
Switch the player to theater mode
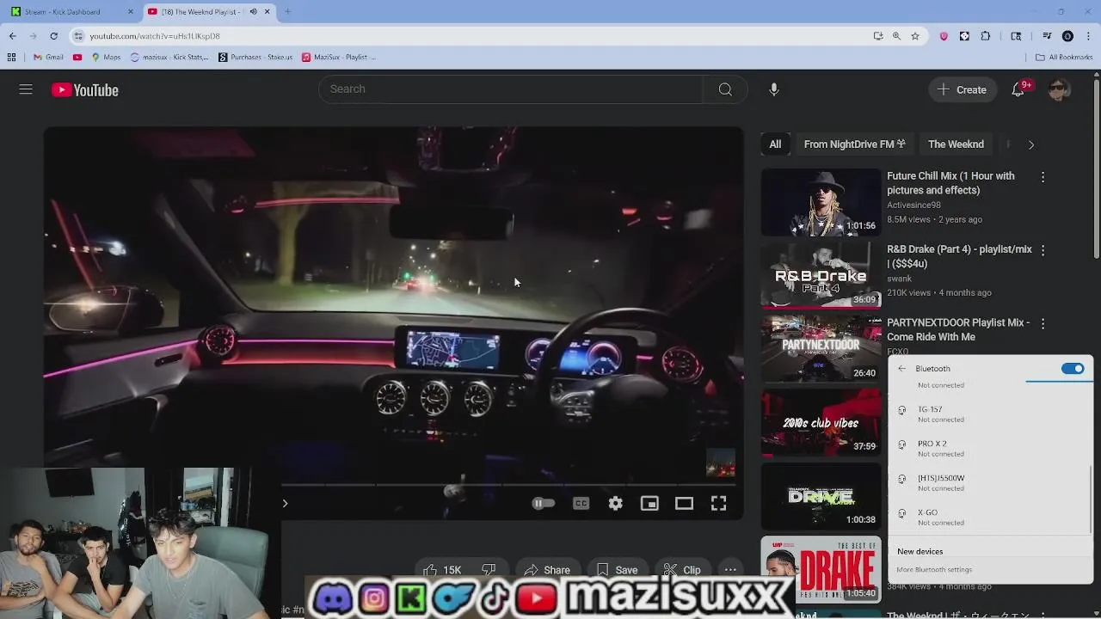click(684, 504)
